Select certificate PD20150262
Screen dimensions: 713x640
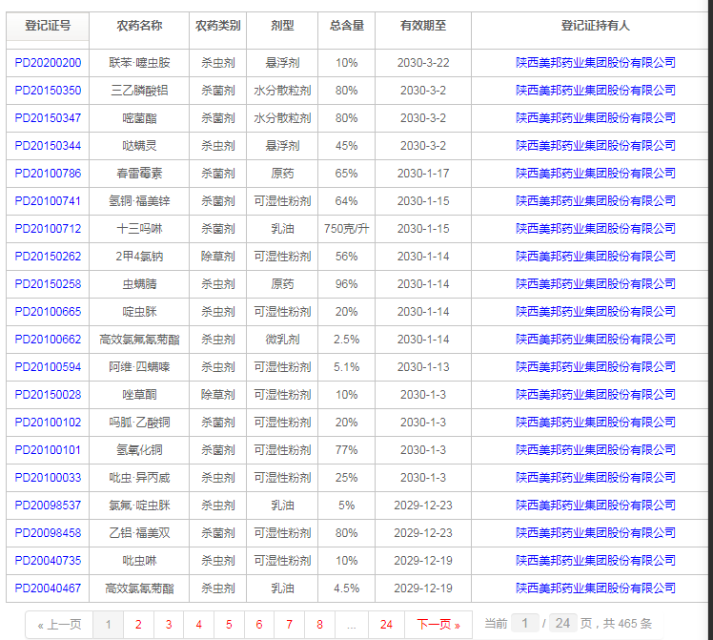(48, 257)
